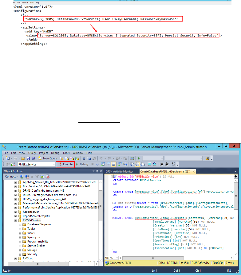Screen dimensions: 241x275
Task: Expand the Programmability folder
Action: [20, 242]
